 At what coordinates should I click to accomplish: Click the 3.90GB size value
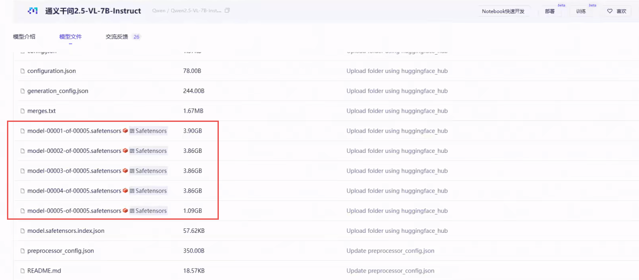193,131
